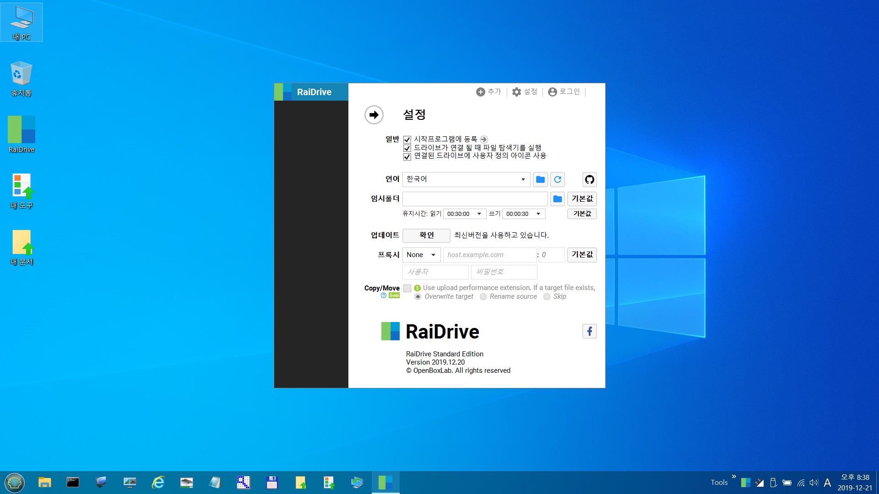
Task: Click the back arrow icon beside 설정
Action: click(x=374, y=115)
